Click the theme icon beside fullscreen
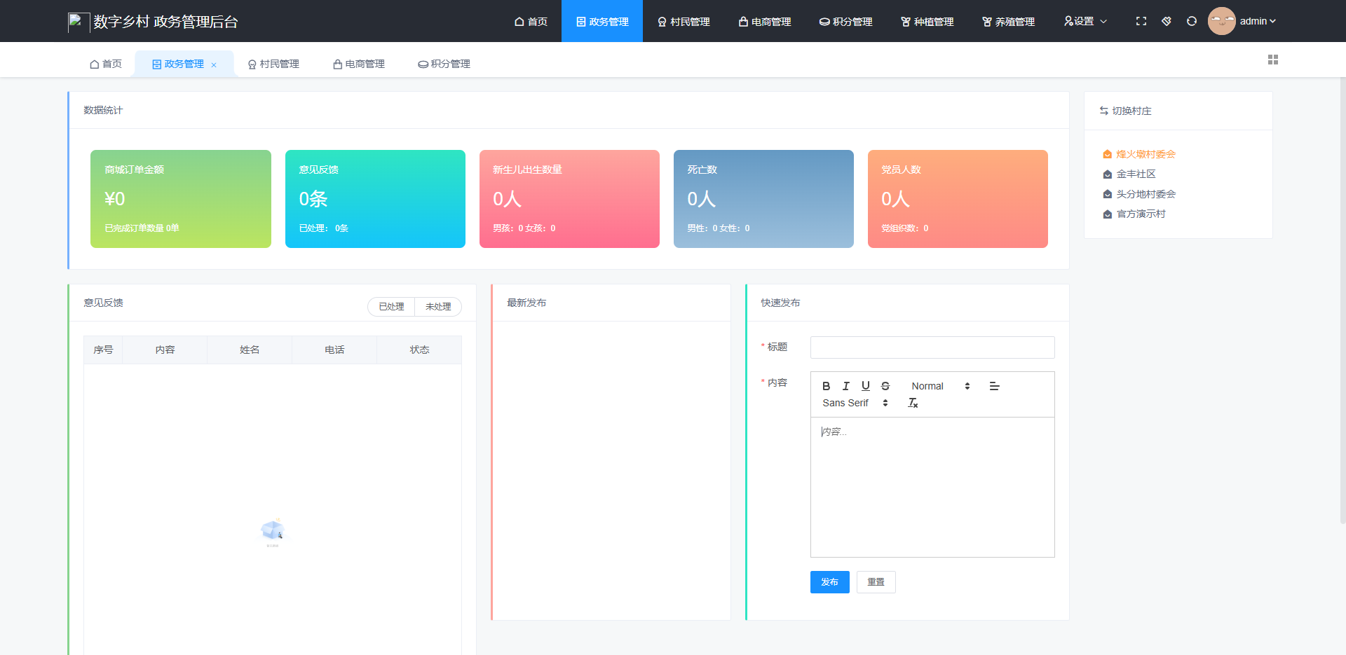Image resolution: width=1346 pixels, height=655 pixels. 1166,21
